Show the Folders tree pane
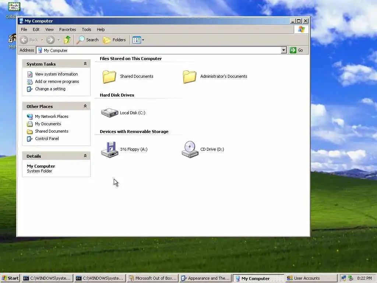This screenshot has width=377, height=283. [x=114, y=40]
